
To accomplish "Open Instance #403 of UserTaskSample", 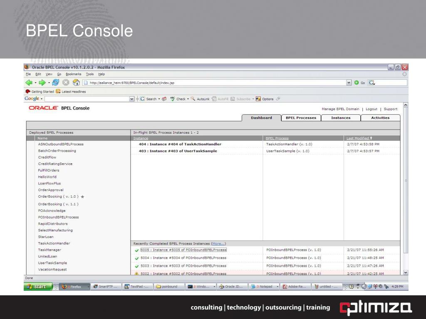I will click(x=178, y=151).
